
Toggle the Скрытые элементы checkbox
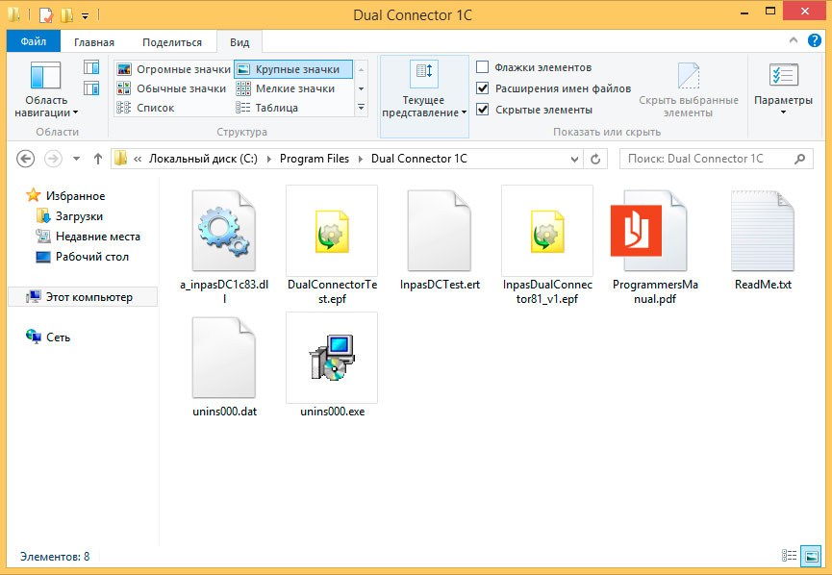483,110
